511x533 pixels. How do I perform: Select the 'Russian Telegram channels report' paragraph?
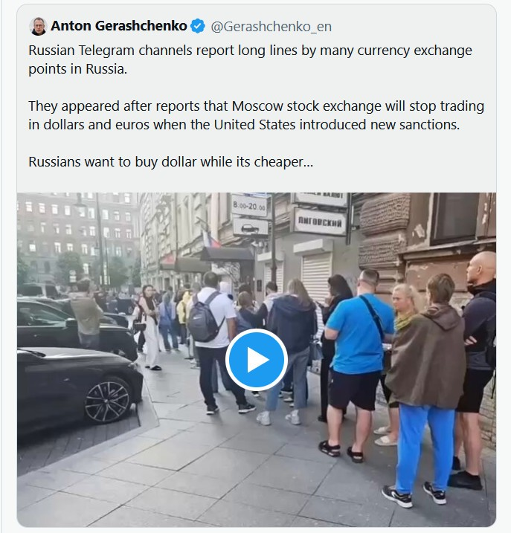tap(250, 59)
